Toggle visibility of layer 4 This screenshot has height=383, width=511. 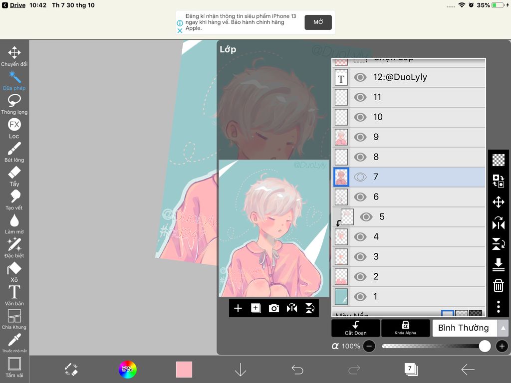point(360,237)
